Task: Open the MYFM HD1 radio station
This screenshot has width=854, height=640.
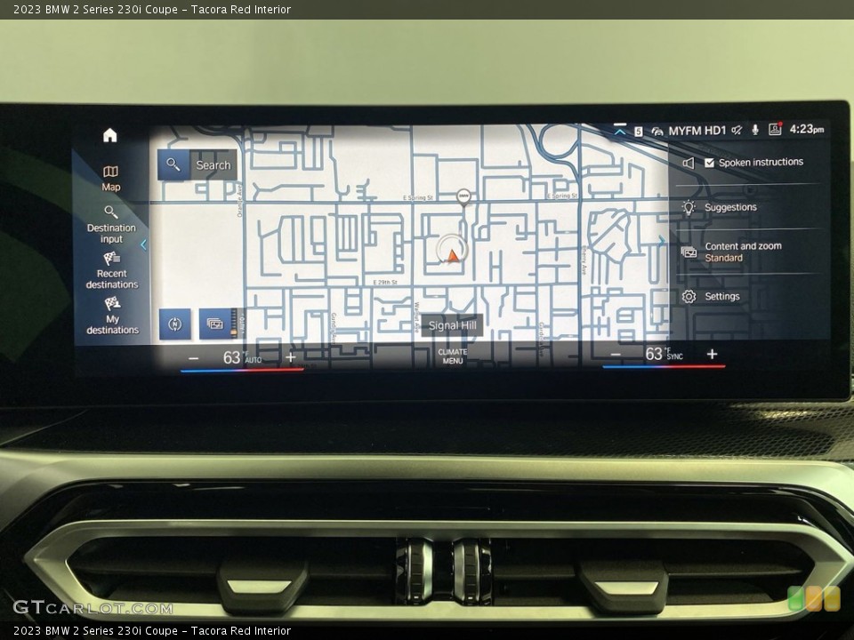Action: tap(697, 131)
